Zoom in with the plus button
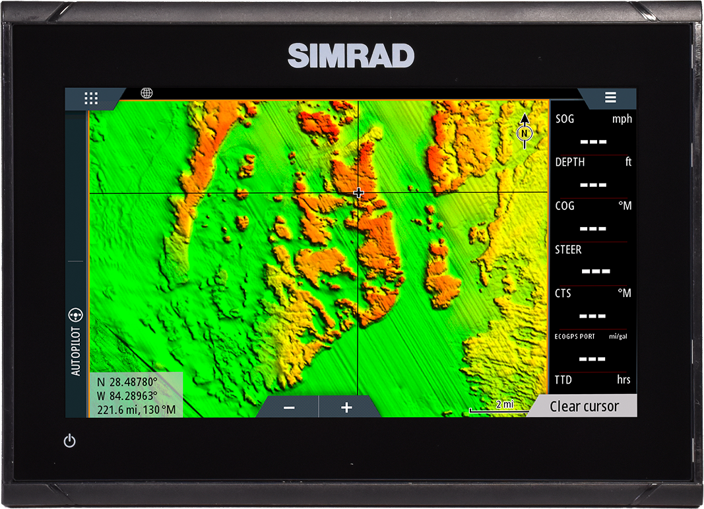704x509 pixels. click(x=346, y=407)
